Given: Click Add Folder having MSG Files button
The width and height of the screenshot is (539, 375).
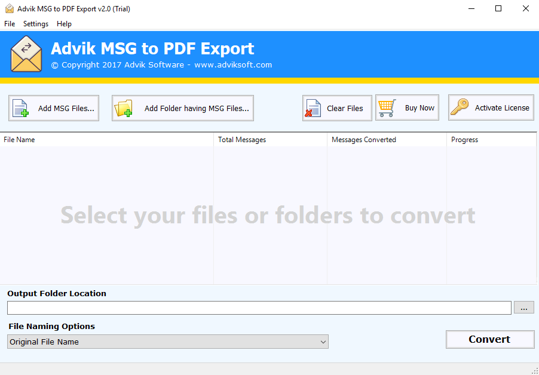Looking at the screenshot, I should tap(183, 108).
